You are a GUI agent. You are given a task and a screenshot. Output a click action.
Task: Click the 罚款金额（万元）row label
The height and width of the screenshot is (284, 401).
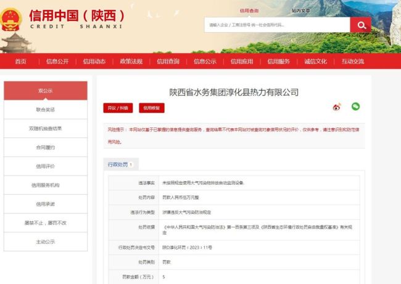pos(138,277)
